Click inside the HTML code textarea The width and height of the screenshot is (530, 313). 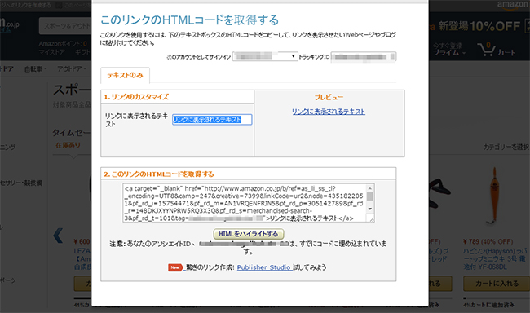click(245, 203)
